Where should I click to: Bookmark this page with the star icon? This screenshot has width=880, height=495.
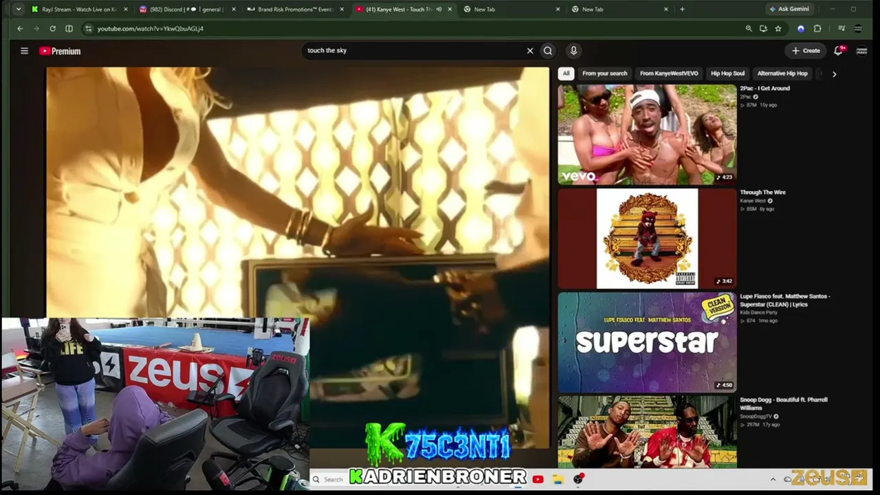[x=778, y=28]
